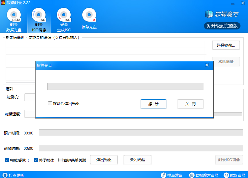Click the 提点建议 feedback icon

[x=163, y=175]
